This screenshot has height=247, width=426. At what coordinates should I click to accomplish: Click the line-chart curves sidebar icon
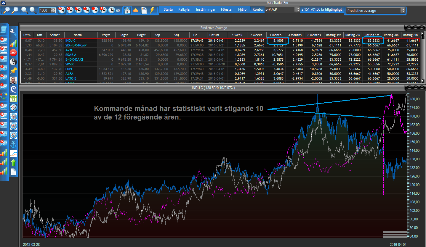13,154
